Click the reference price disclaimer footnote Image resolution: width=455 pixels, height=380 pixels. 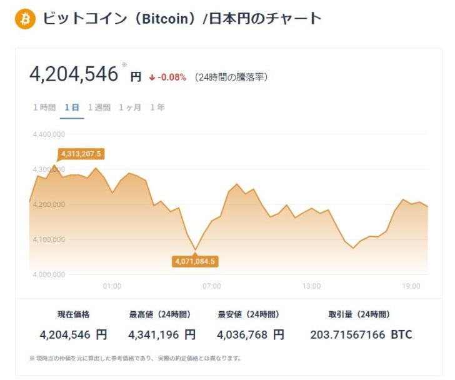pyautogui.click(x=135, y=358)
